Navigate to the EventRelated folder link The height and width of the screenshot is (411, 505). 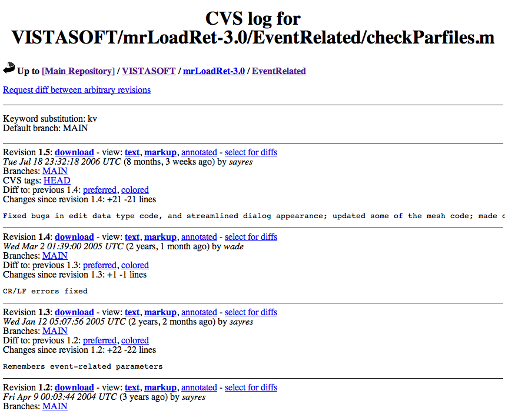279,71
